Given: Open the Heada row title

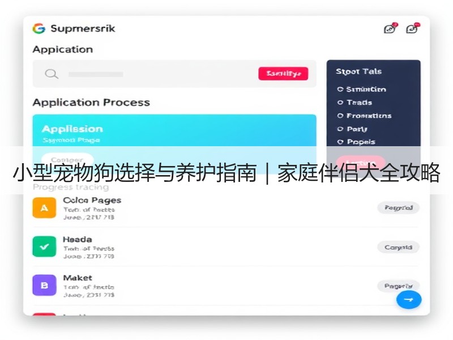Looking at the screenshot, I should [78, 239].
